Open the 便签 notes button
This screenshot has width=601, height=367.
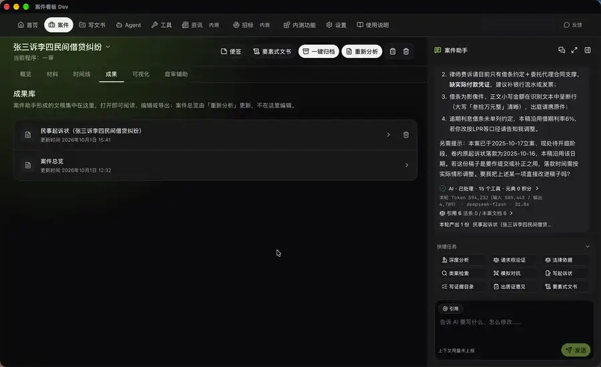pos(231,51)
